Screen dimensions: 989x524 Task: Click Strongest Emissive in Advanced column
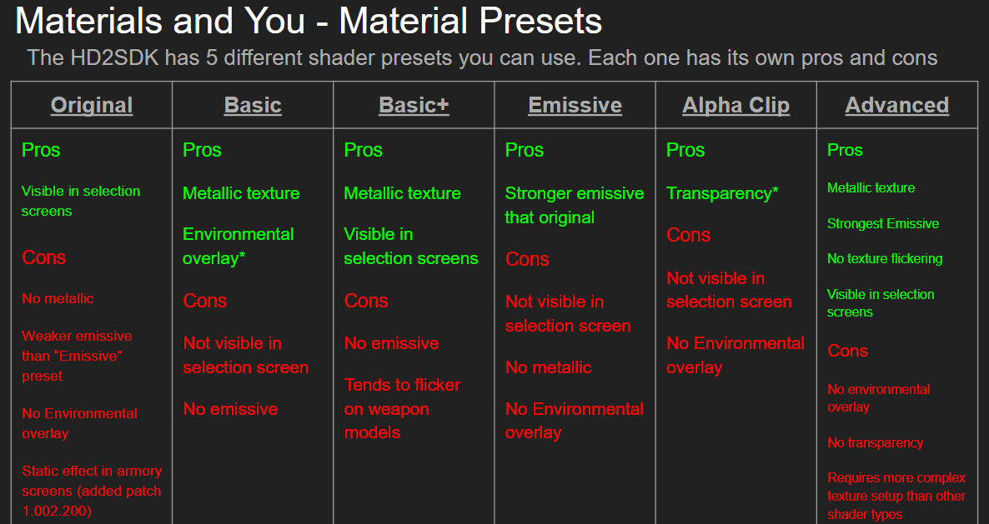point(882,223)
